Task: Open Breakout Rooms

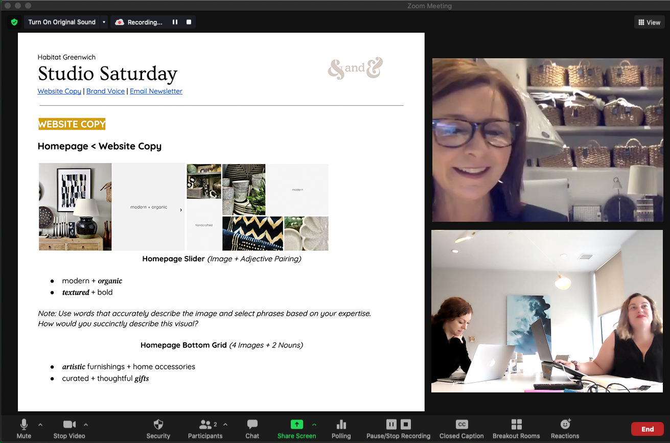Action: [516, 429]
